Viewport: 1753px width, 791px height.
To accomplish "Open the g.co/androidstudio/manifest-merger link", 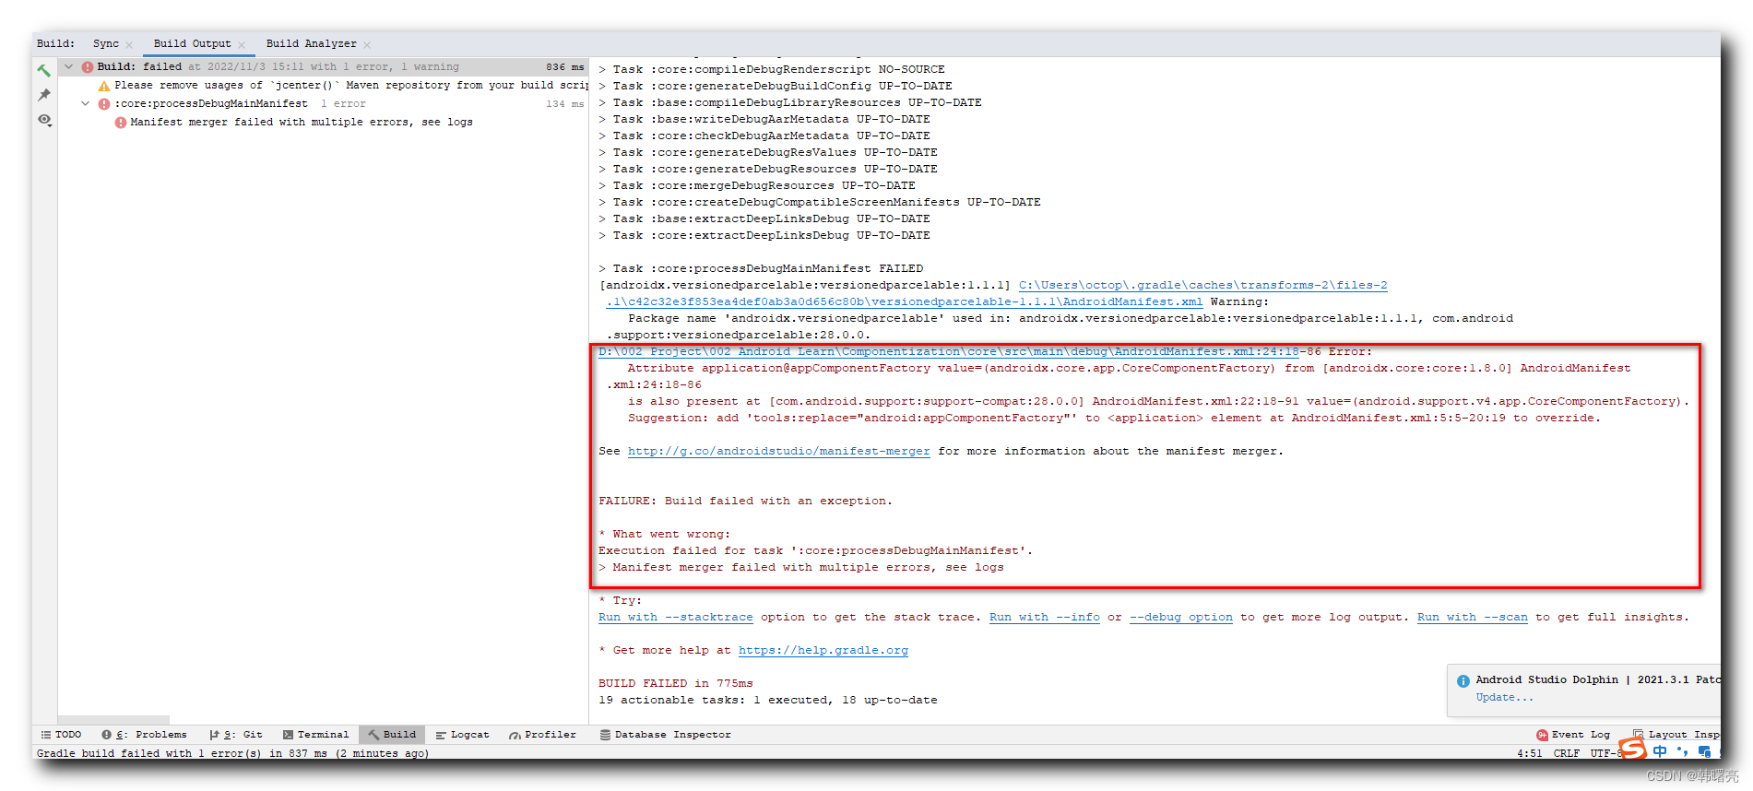I will [778, 451].
